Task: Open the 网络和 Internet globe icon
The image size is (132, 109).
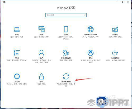Action: (91, 29)
